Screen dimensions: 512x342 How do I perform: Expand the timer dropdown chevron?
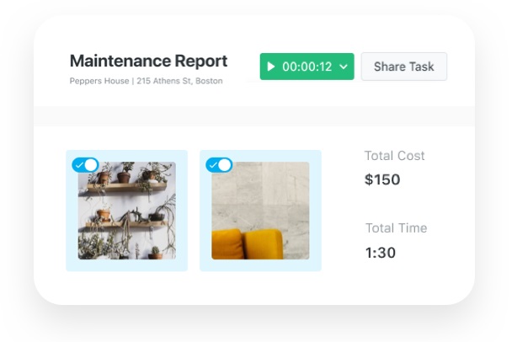point(344,67)
